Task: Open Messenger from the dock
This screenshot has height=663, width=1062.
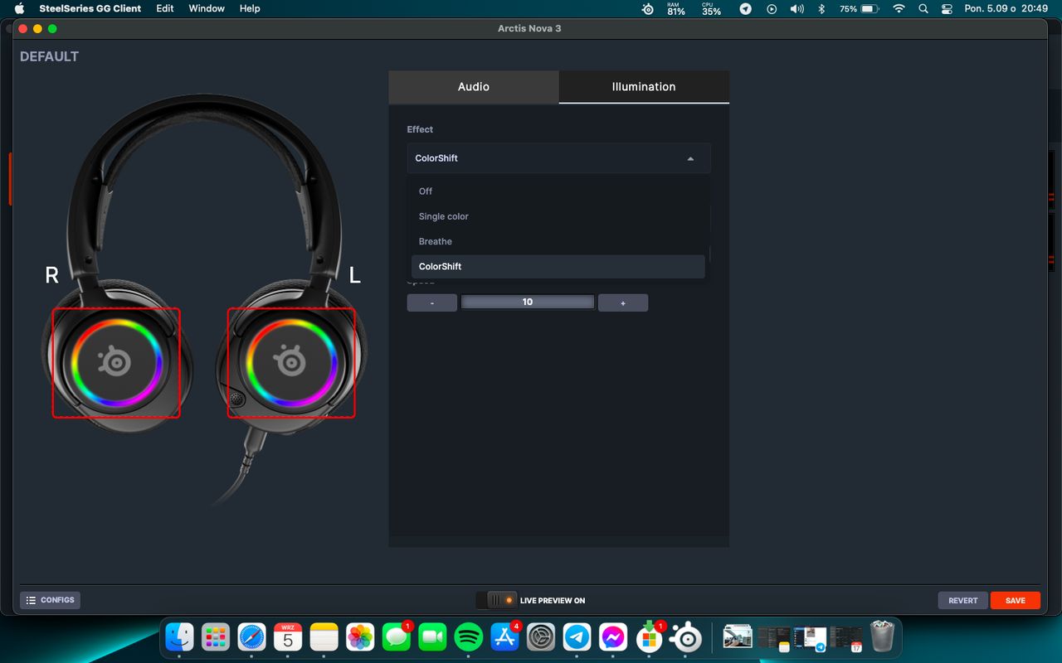Action: [613, 636]
